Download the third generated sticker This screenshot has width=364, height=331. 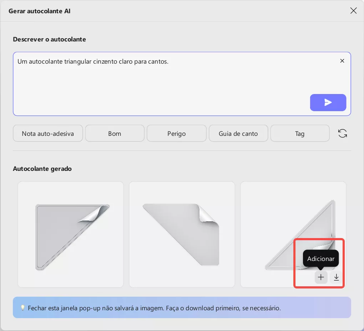pyautogui.click(x=336, y=277)
